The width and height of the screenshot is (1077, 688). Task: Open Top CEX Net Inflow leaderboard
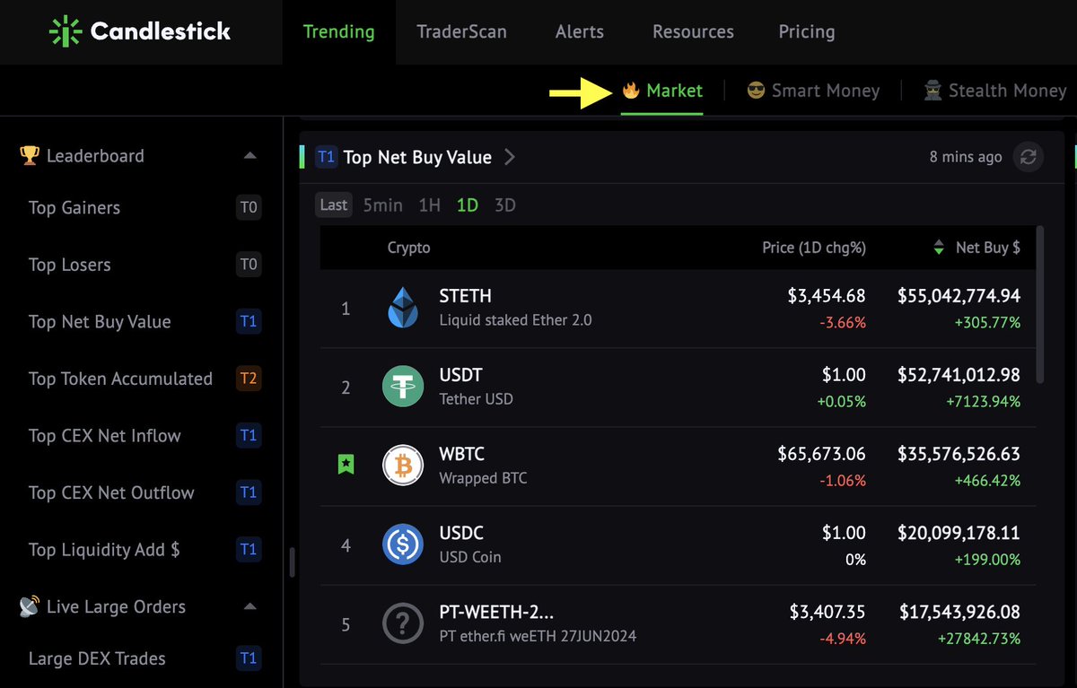105,436
